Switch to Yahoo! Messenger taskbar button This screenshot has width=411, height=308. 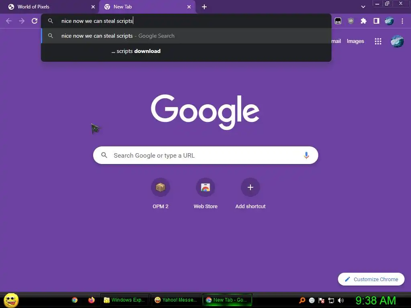(x=177, y=300)
